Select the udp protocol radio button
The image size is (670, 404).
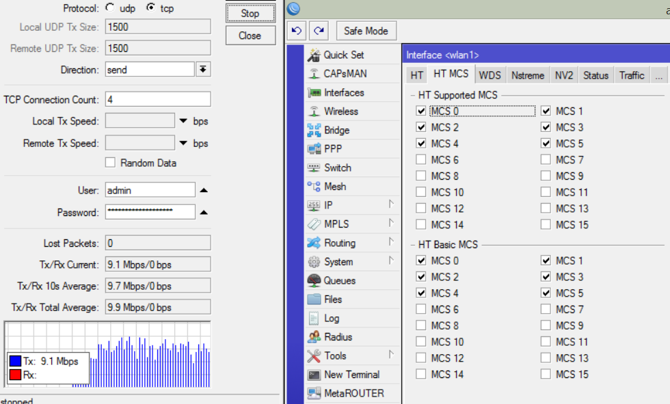point(110,8)
